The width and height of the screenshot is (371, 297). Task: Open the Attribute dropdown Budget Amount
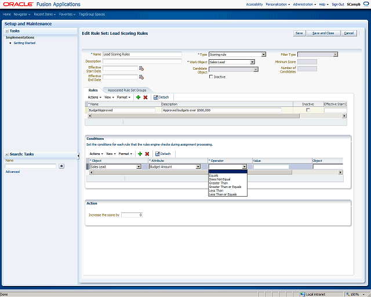click(198, 166)
